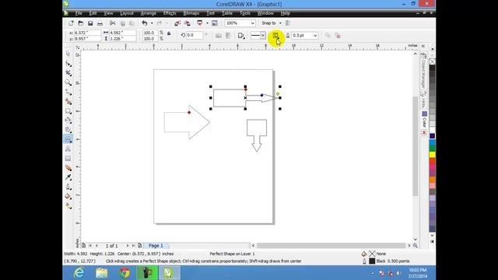Click the object width field
This screenshot has height=280, width=498.
[123, 33]
